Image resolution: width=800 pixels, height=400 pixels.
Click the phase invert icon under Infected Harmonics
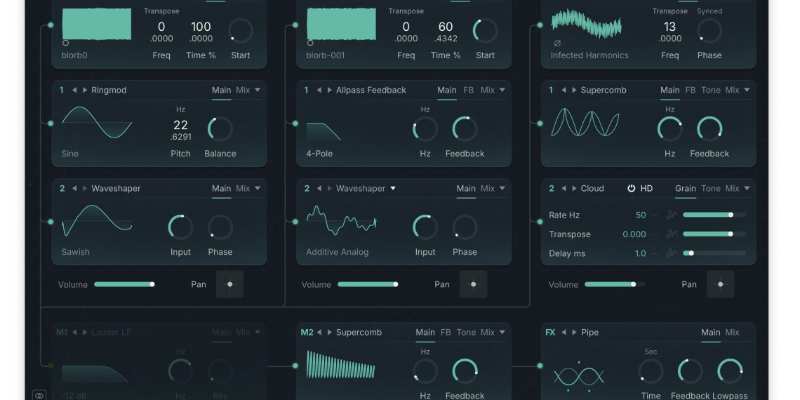[556, 44]
